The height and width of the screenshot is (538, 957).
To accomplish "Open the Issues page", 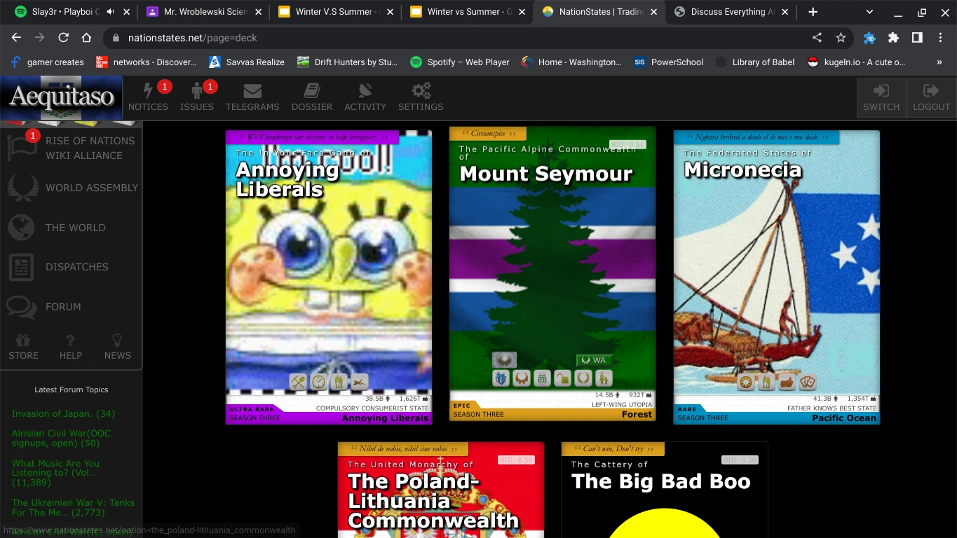I will point(196,97).
